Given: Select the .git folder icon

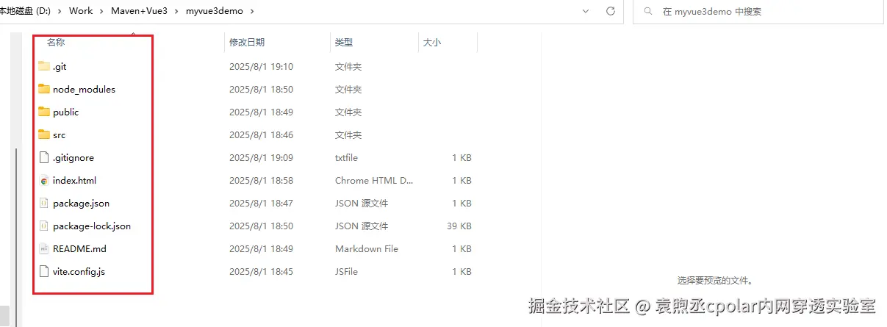Looking at the screenshot, I should [44, 67].
